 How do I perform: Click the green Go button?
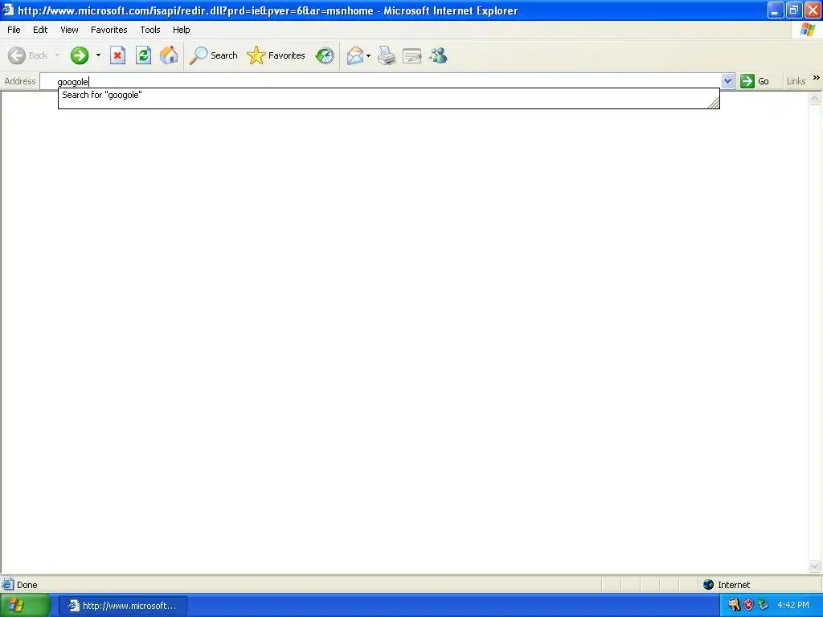click(x=755, y=81)
